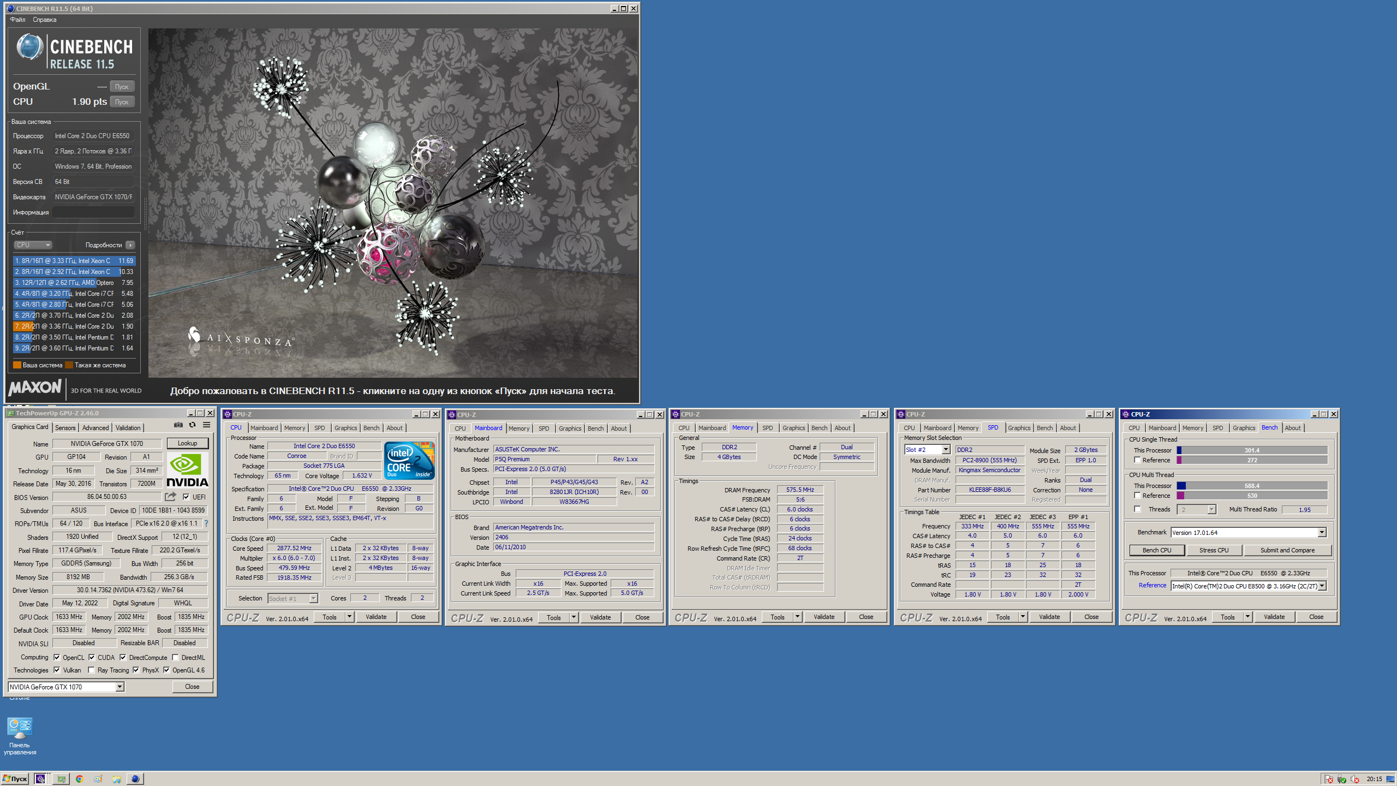Run the CPU test with Пуск button
The image size is (1397, 786).
(x=122, y=102)
